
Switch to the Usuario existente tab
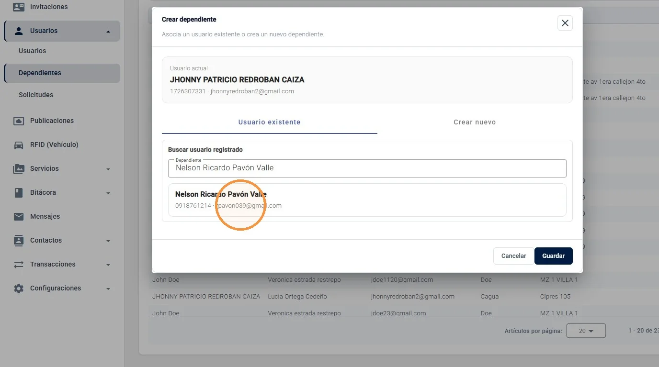pos(270,122)
